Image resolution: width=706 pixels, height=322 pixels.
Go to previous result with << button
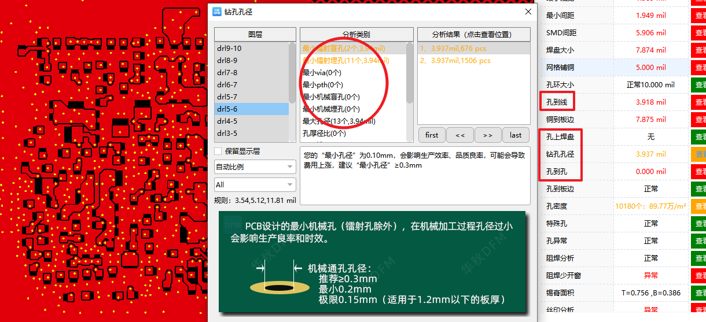[x=460, y=135]
